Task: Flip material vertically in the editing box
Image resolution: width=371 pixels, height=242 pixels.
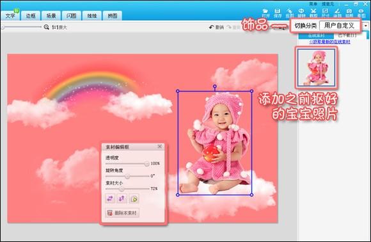Action: pos(122,198)
